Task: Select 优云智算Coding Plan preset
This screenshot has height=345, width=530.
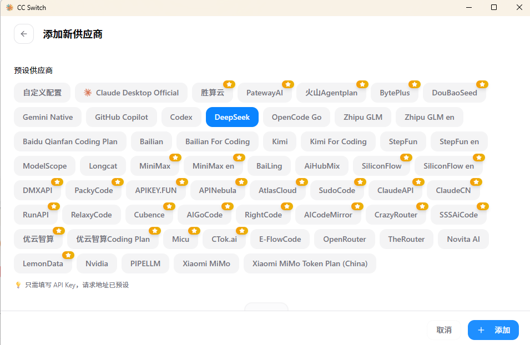Action: (113, 239)
